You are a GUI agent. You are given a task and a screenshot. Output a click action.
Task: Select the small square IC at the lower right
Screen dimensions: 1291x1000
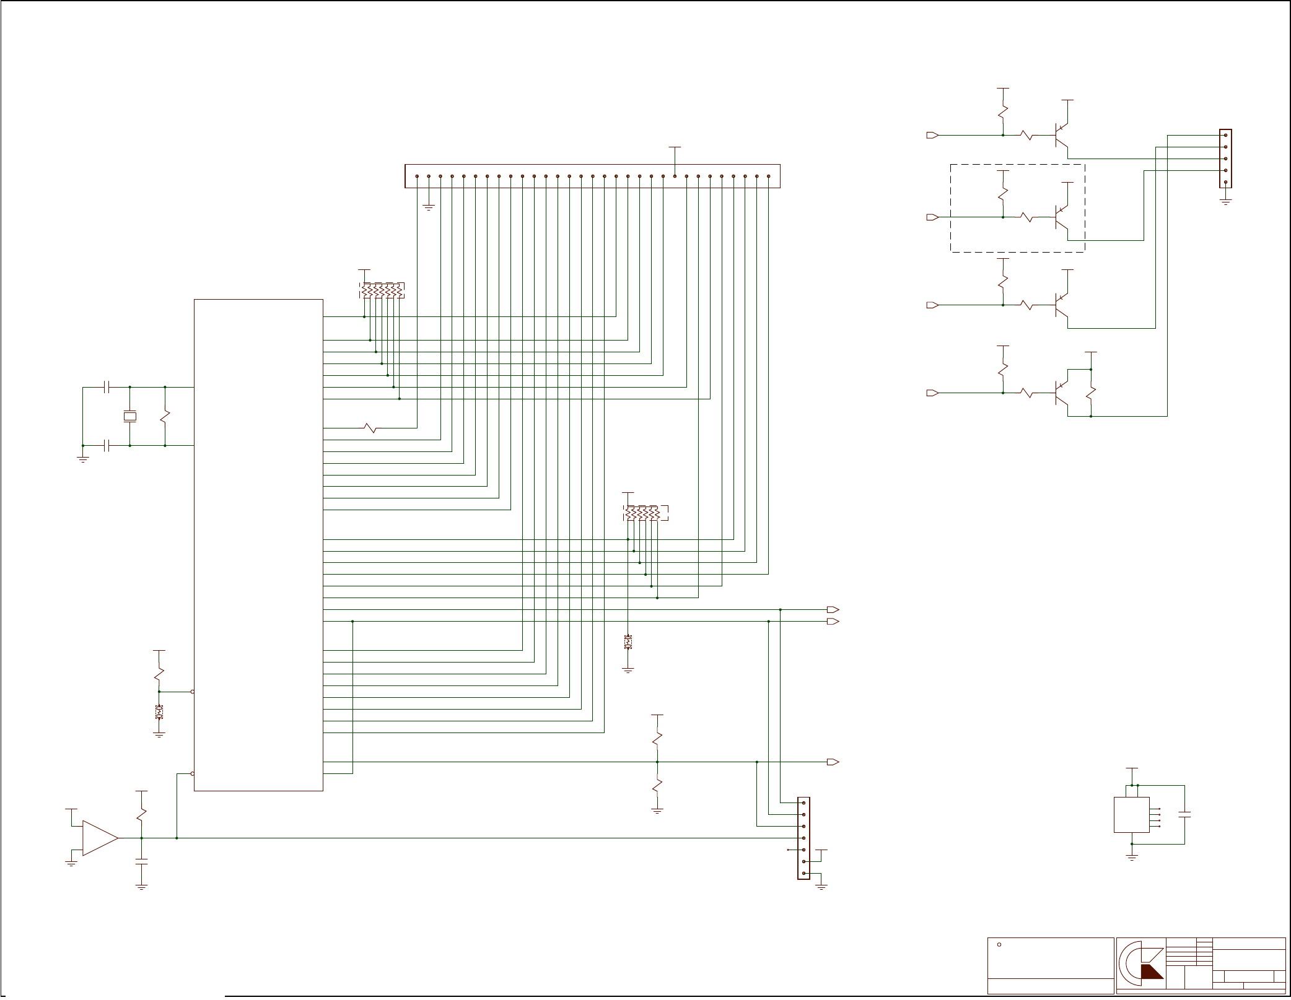tap(1131, 814)
